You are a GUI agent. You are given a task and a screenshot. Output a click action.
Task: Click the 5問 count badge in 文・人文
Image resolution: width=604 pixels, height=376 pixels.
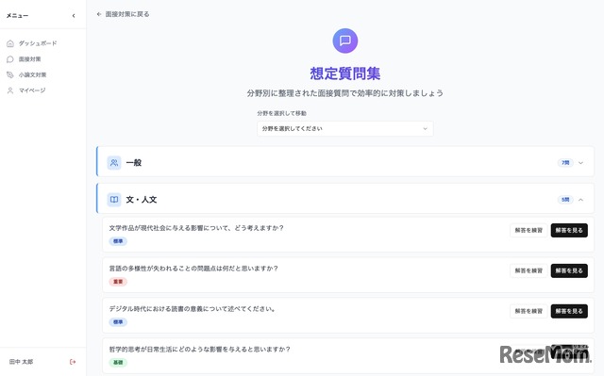[x=565, y=200]
